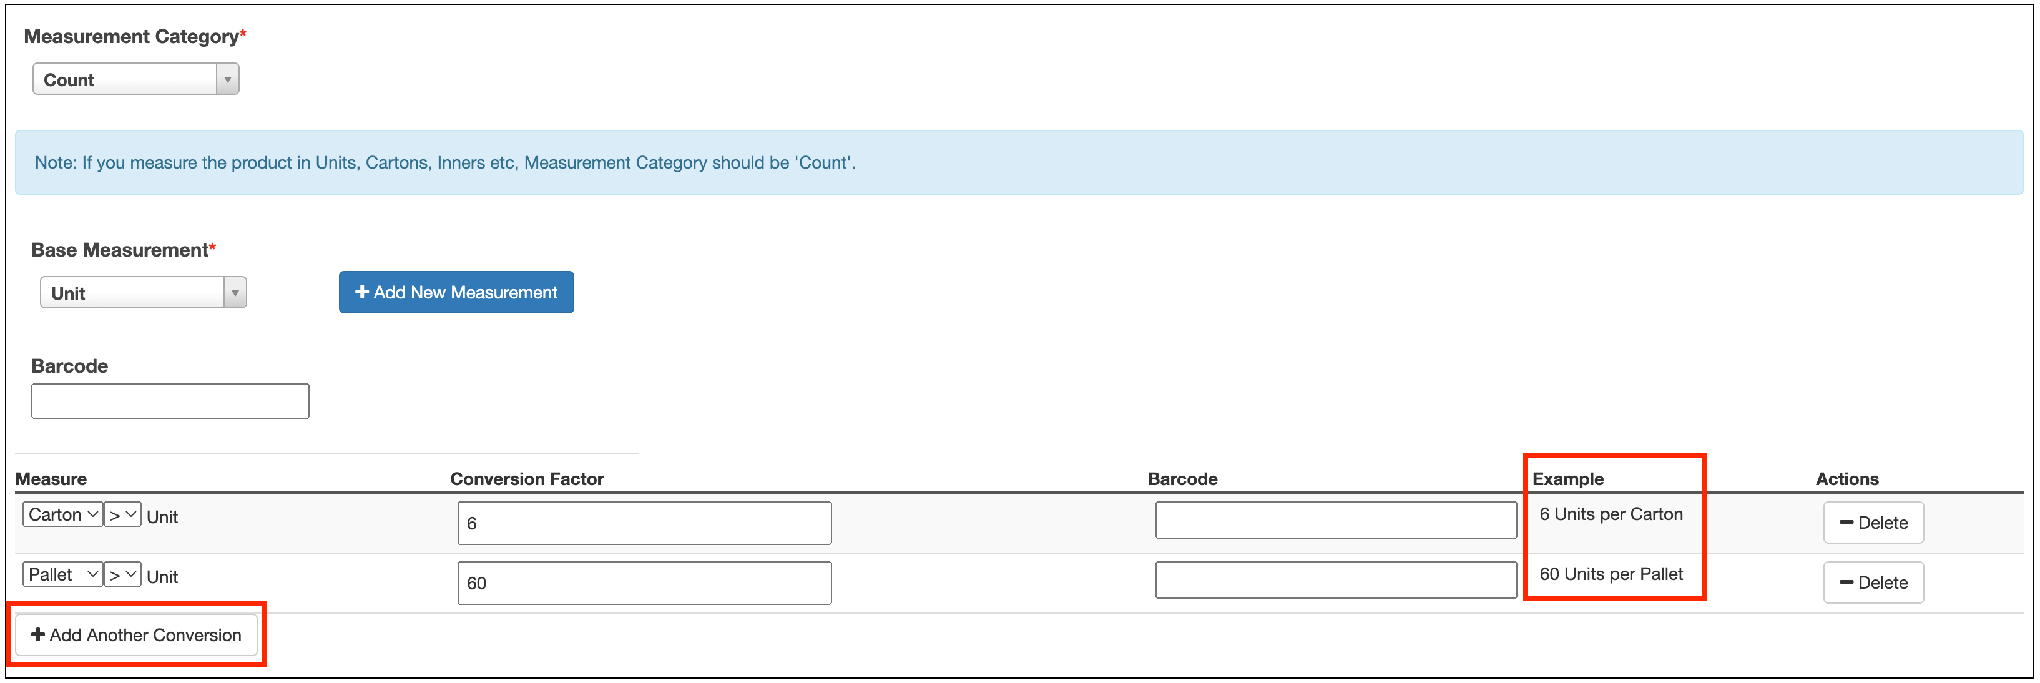Click the 60 Units per Pallet example text
The width and height of the screenshot is (2040, 683).
pyautogui.click(x=1611, y=574)
